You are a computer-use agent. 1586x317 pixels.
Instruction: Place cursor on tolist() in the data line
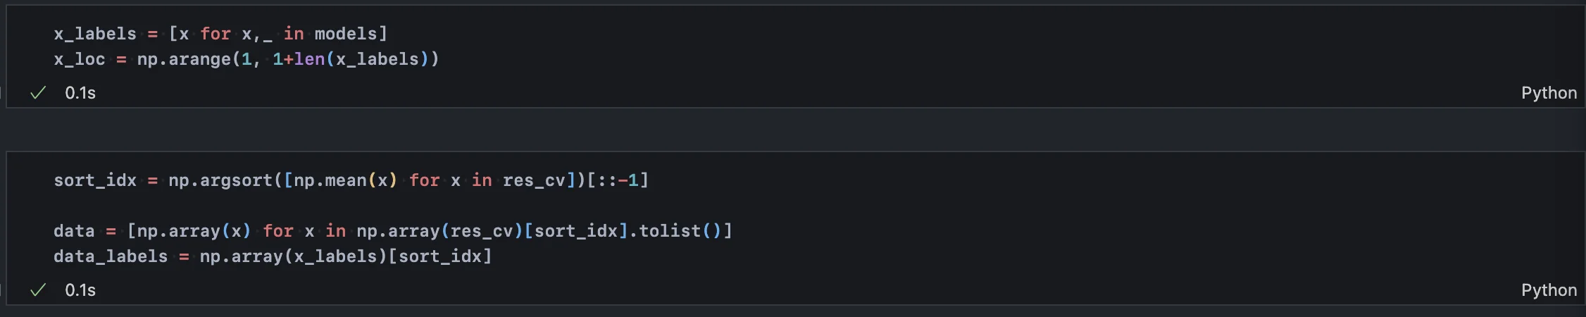(676, 231)
